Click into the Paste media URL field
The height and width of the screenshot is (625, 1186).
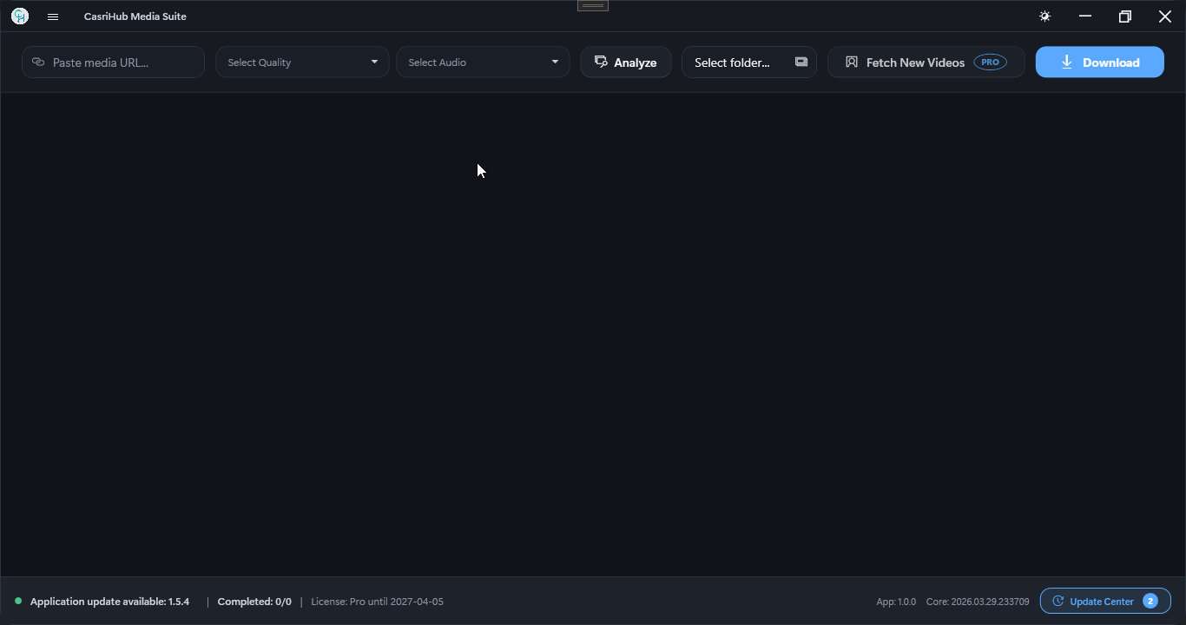114,62
